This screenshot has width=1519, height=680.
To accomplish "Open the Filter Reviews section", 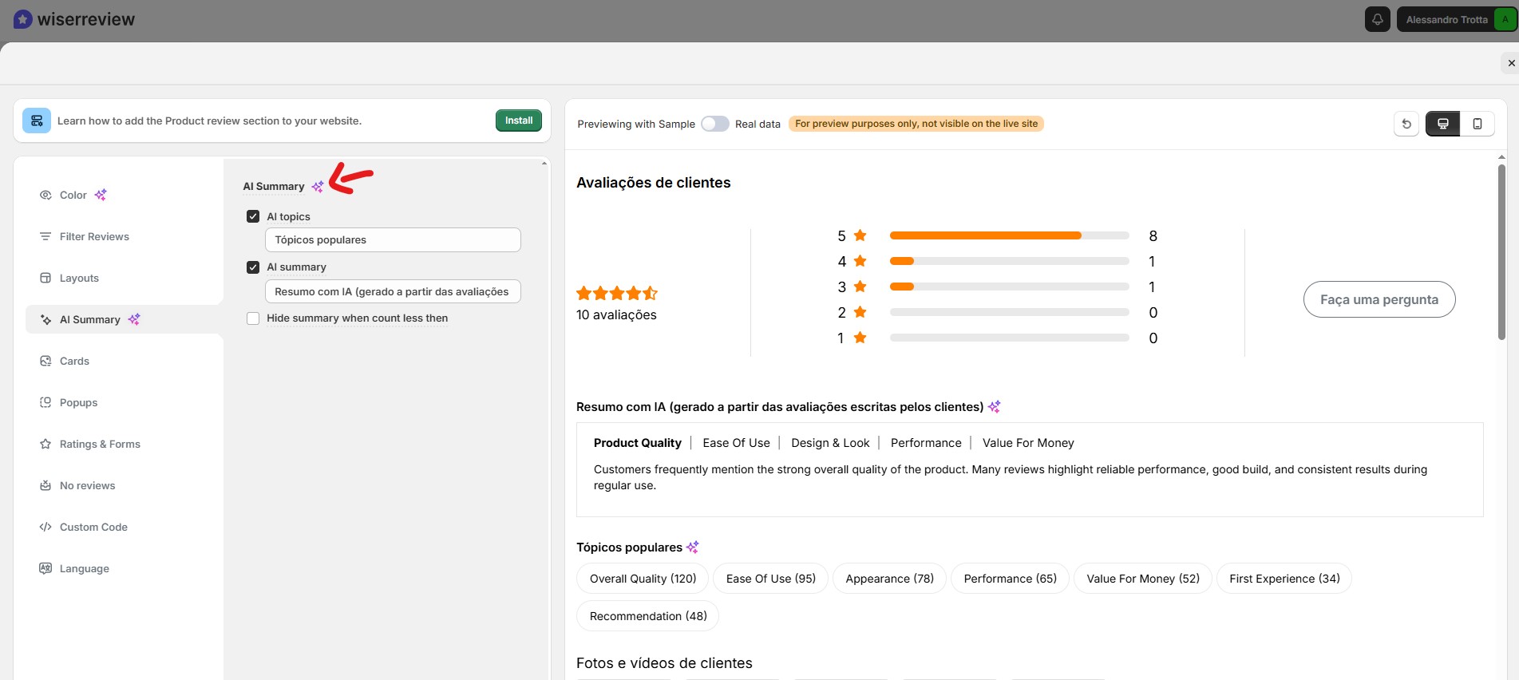I will [x=94, y=236].
